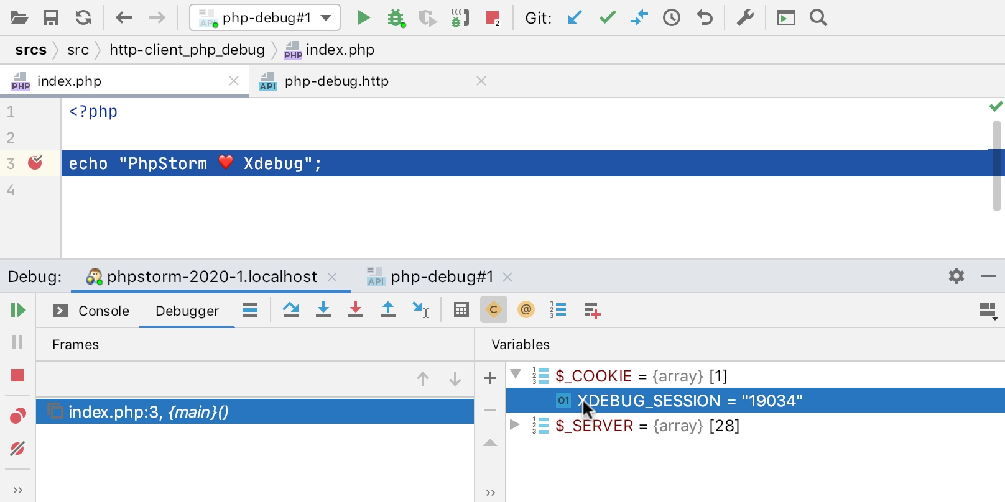Open Search Everywhere magnifier
Image resolution: width=1005 pixels, height=502 pixels.
tap(818, 18)
